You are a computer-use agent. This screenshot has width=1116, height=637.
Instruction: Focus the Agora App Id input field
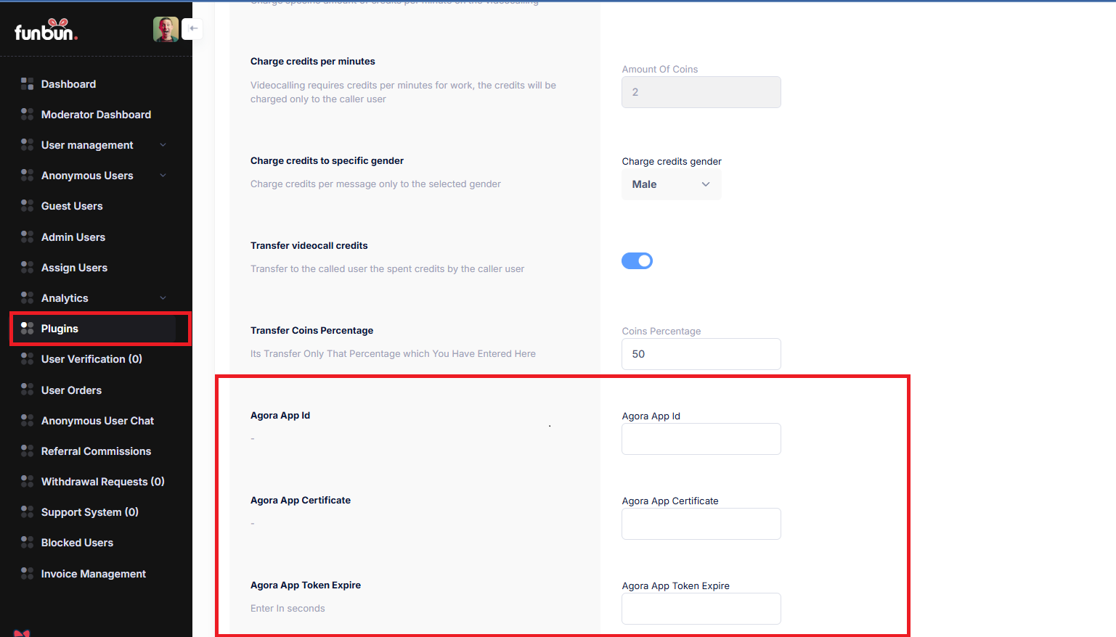tap(701, 439)
